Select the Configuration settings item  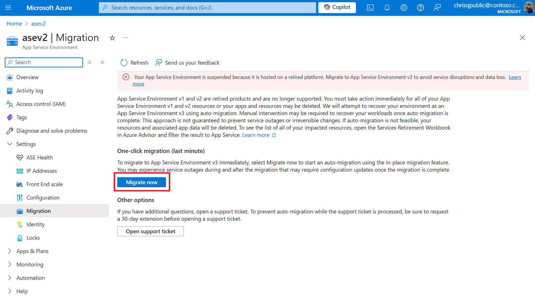43,197
